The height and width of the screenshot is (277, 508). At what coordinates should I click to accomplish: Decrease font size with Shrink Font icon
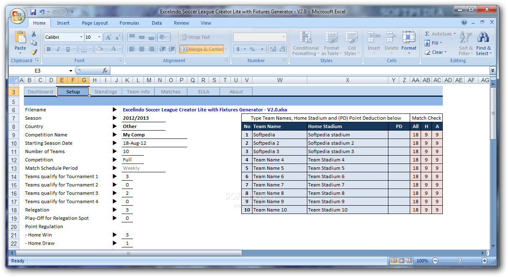pos(117,37)
